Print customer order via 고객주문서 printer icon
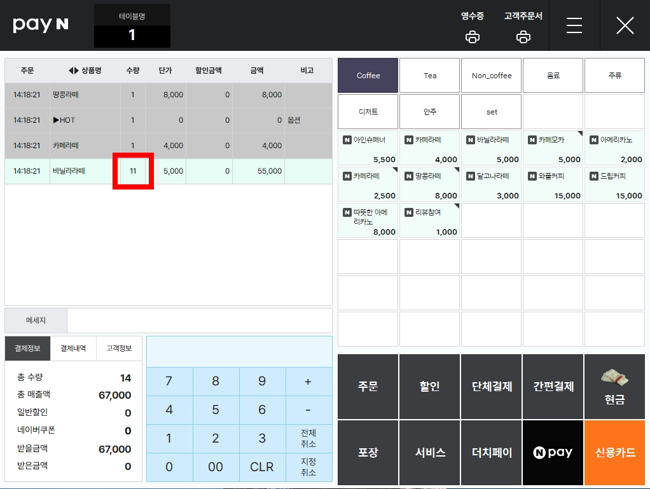 (523, 37)
